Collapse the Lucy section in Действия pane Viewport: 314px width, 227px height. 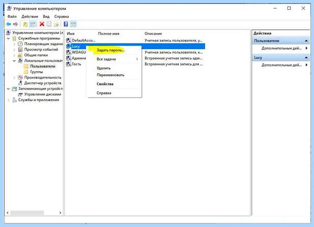[306, 58]
